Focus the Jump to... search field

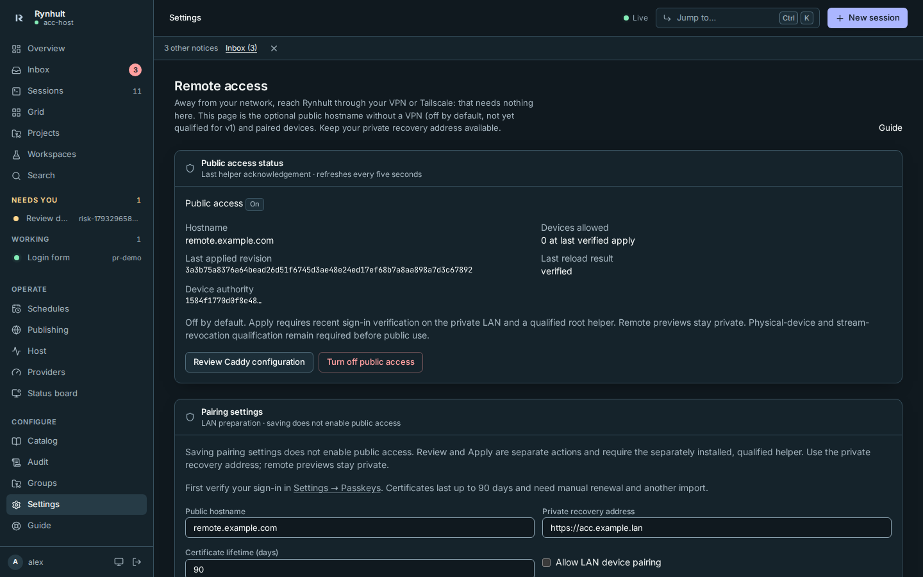737,18
